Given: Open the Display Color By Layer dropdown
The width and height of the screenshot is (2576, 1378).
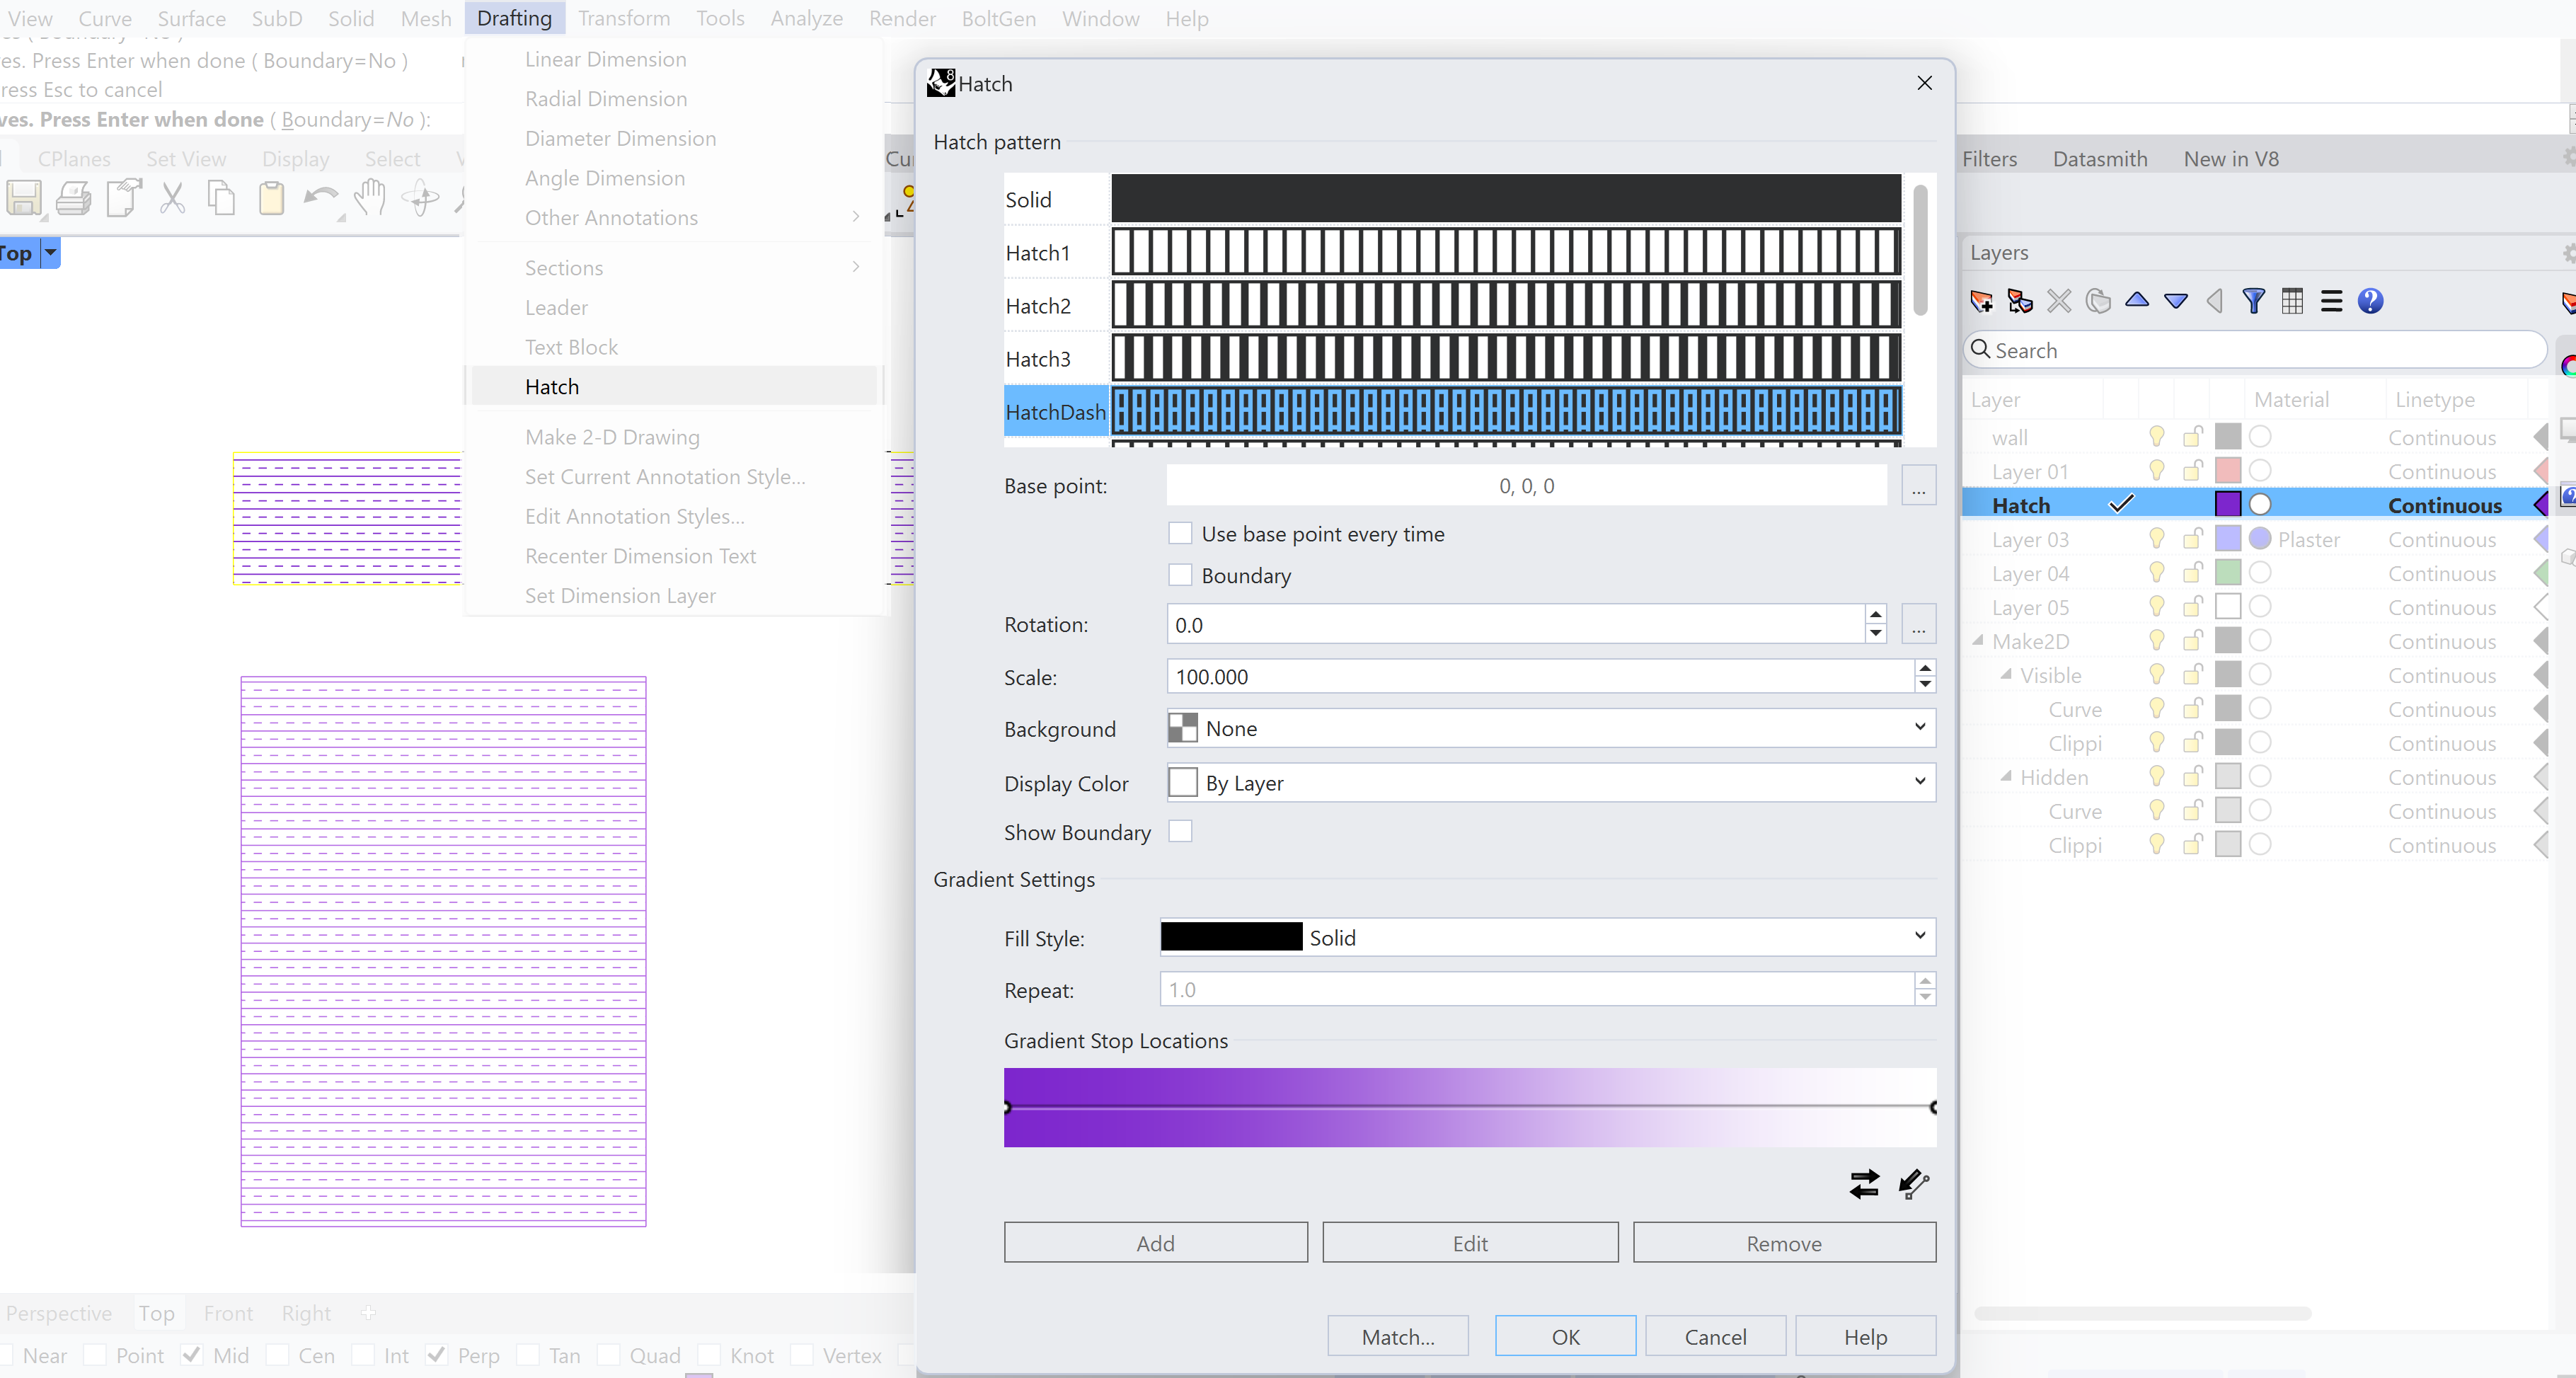Looking at the screenshot, I should [1550, 783].
